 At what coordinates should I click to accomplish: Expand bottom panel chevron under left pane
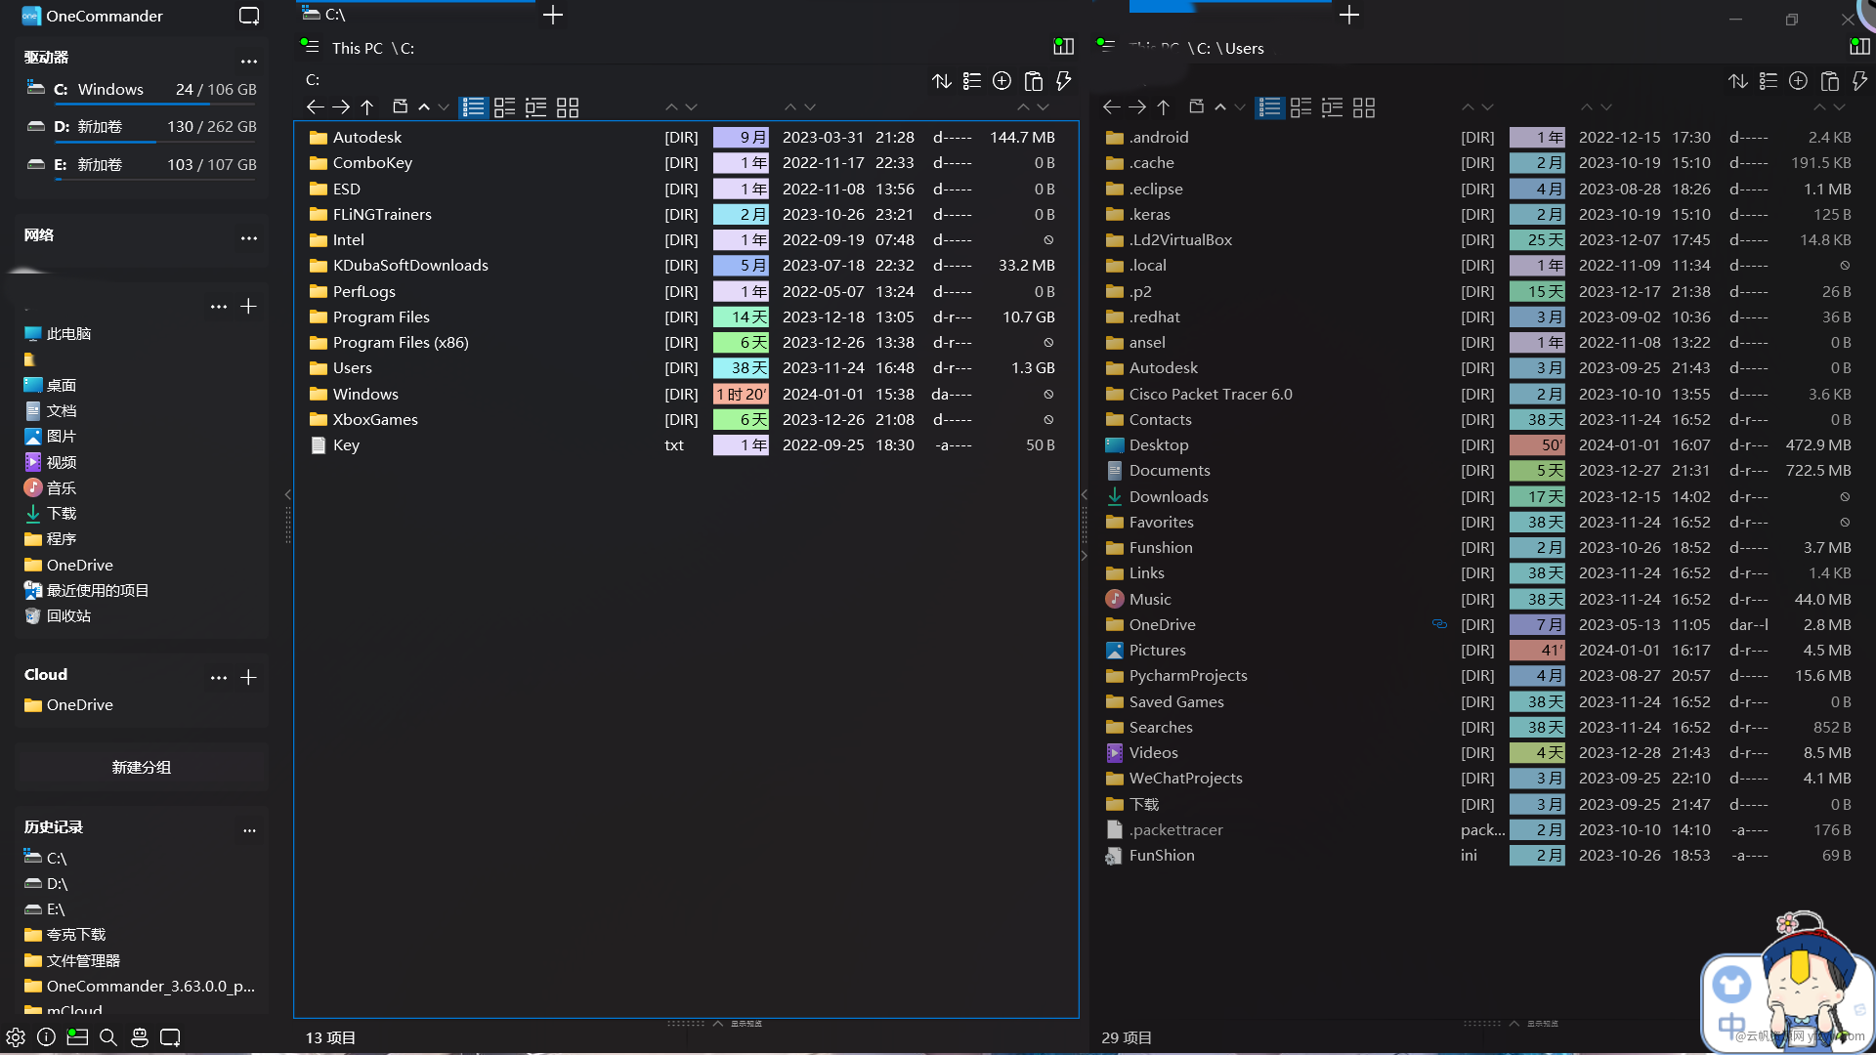click(718, 1023)
